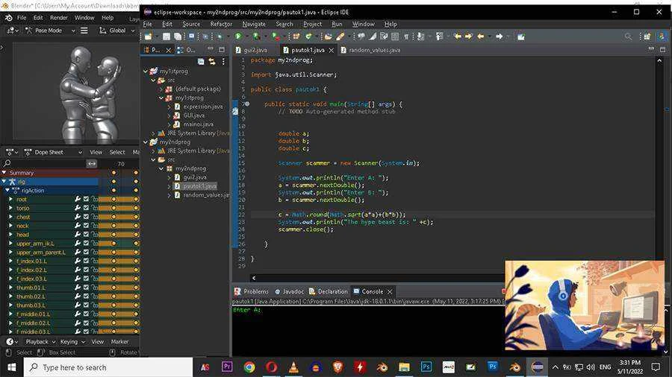Toggle the f_index.01.L channel checkbox
The height and width of the screenshot is (377, 672).
tap(86, 261)
